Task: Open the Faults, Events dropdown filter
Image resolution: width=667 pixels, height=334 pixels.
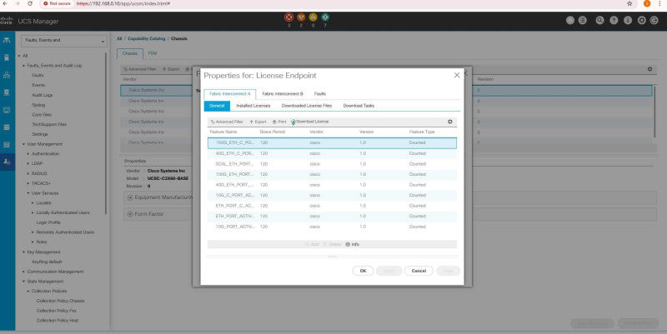Action: click(x=64, y=41)
